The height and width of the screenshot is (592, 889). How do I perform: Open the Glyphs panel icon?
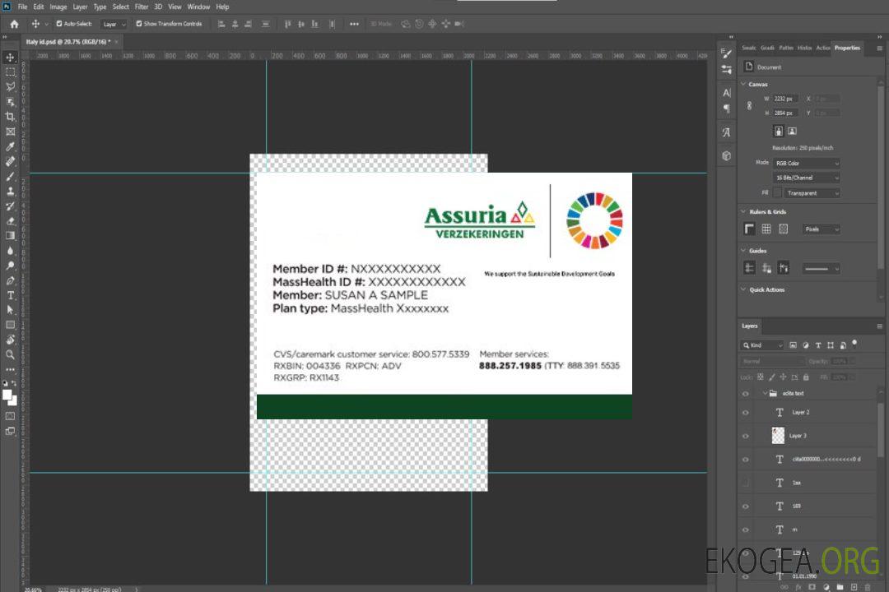click(727, 132)
